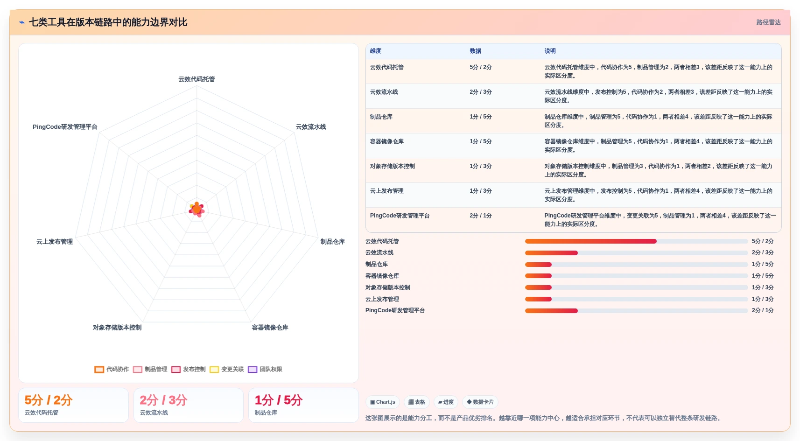Click the 云效代码托管 progress bar
Image resolution: width=800 pixels, height=441 pixels.
(x=636, y=241)
